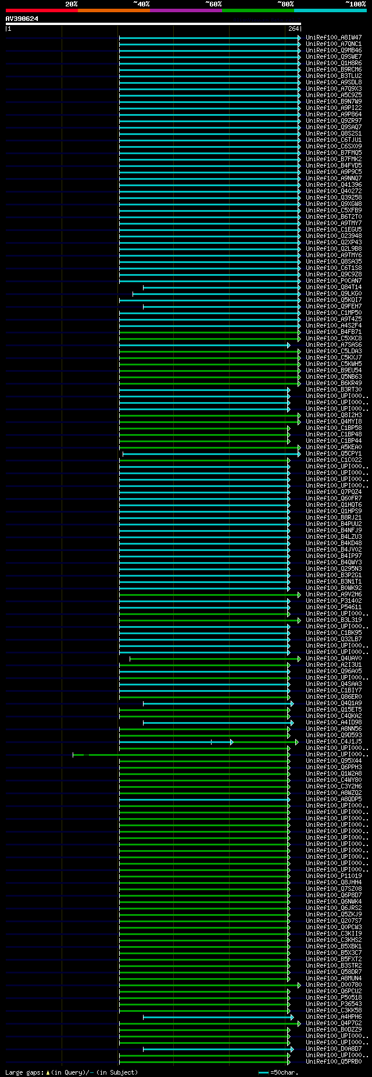Select the UniRef100_Q7PQZ4 label
Image resolution: width=372 pixels, height=1077 pixels.
coord(334,492)
